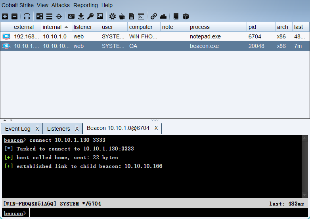
Task: Switch to target table crosshair icon
Action: point(59,16)
